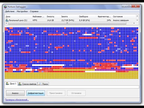Click the Остановка button
The image size is (144, 108).
coord(76,93)
